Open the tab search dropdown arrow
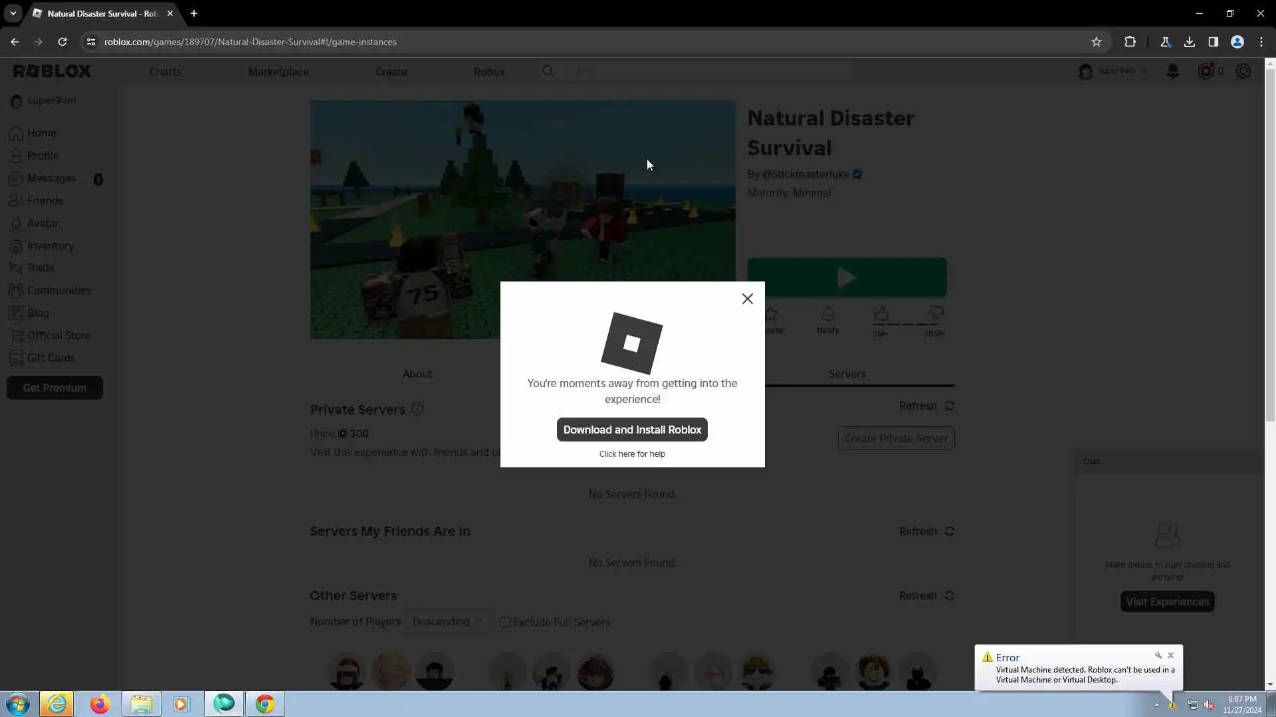1276x717 pixels. click(x=13, y=13)
